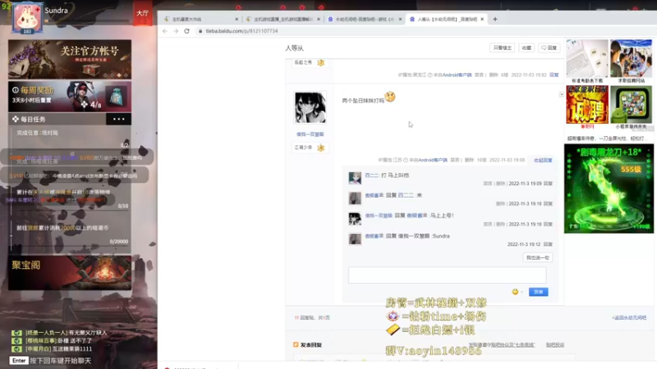This screenshot has height=369, width=657.
Task: Click the sub-reply text input box
Action: click(x=447, y=276)
